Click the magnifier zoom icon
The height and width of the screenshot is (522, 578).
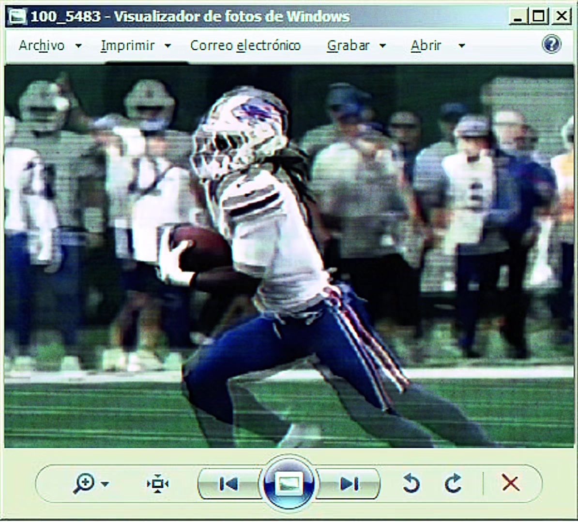pyautogui.click(x=84, y=483)
